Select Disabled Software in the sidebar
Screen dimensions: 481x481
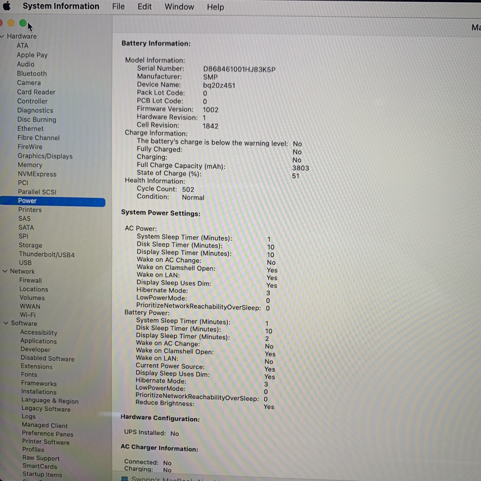coord(47,358)
